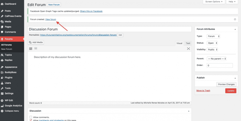The width and height of the screenshot is (241, 121).
Task: Click the Plugins plug icon
Action: click(2, 78)
